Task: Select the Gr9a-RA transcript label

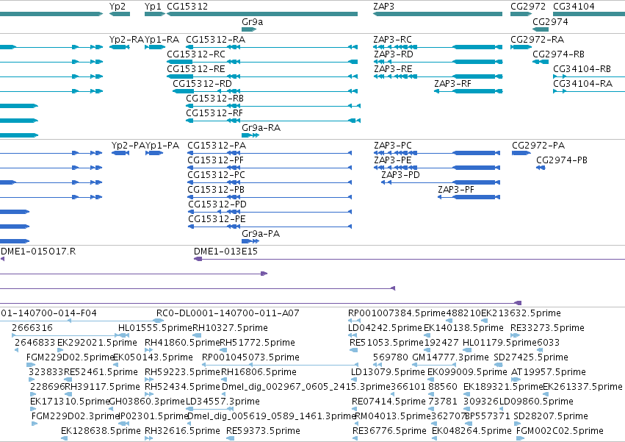Action: [261, 128]
